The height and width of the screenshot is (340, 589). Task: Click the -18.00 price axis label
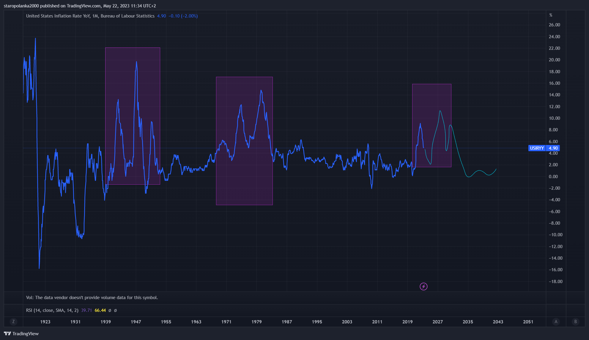pos(555,282)
